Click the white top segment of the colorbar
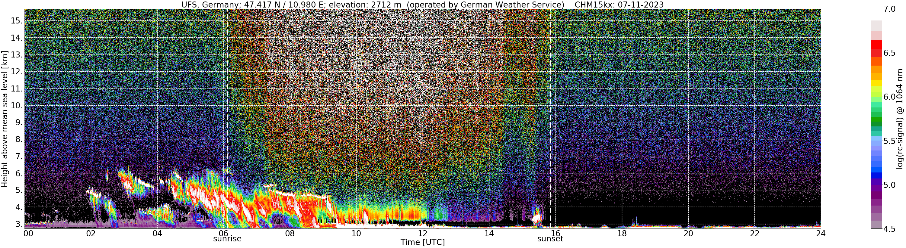The height and width of the screenshot is (248, 906). 876,15
